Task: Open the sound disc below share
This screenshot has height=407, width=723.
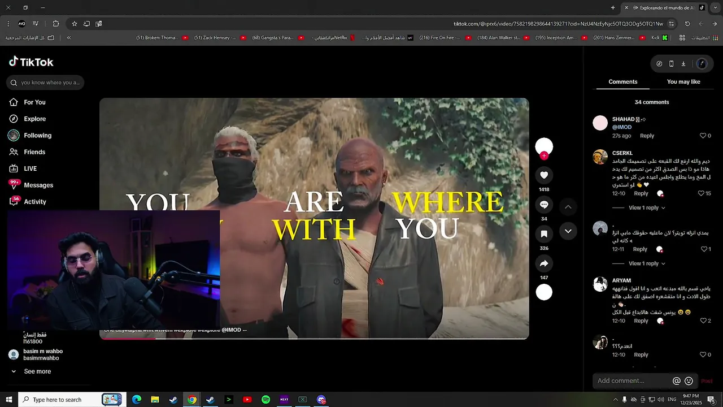Action: 544,292
